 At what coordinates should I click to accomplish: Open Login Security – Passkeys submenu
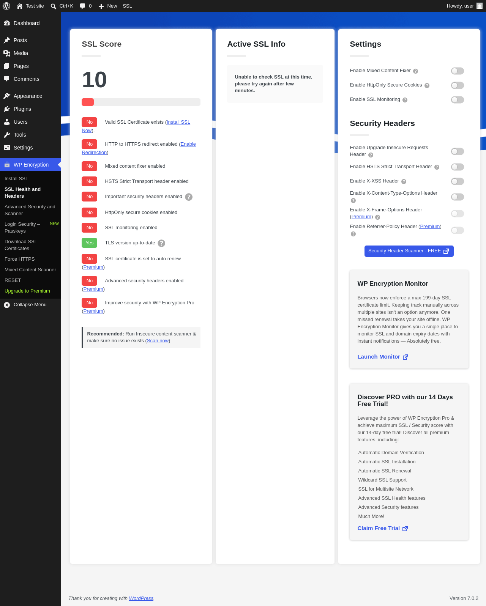pos(30,228)
